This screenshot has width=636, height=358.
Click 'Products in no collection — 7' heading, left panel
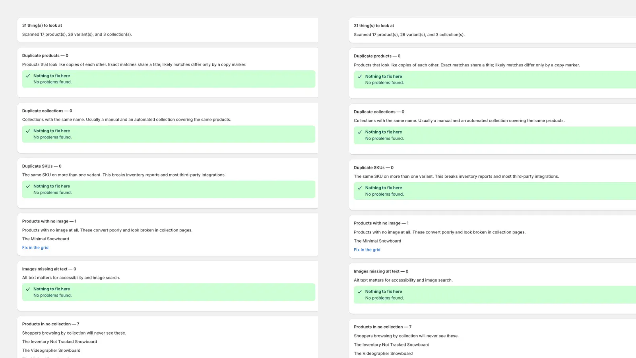tap(51, 324)
